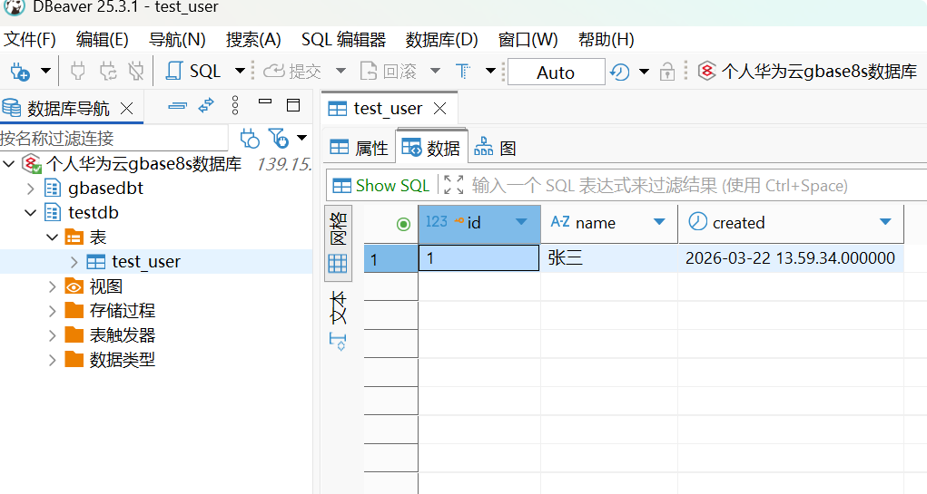Image resolution: width=927 pixels, height=494 pixels.
Task: Switch to the 图 diagram tab
Action: [x=496, y=148]
